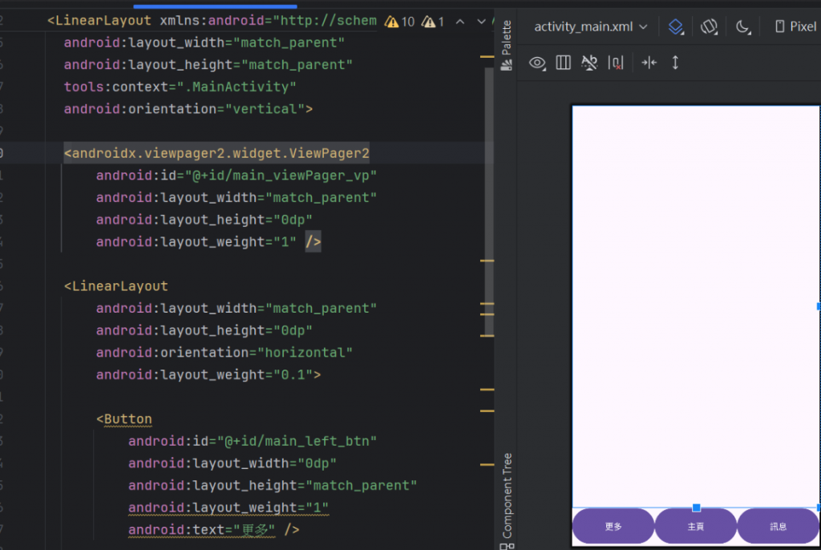Click the three-column LinearLayout orientation icon

564,63
